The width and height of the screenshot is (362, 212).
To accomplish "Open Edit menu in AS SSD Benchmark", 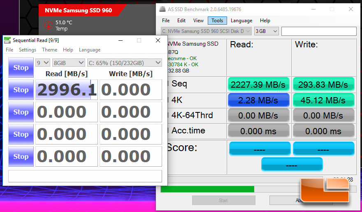I will [181, 21].
